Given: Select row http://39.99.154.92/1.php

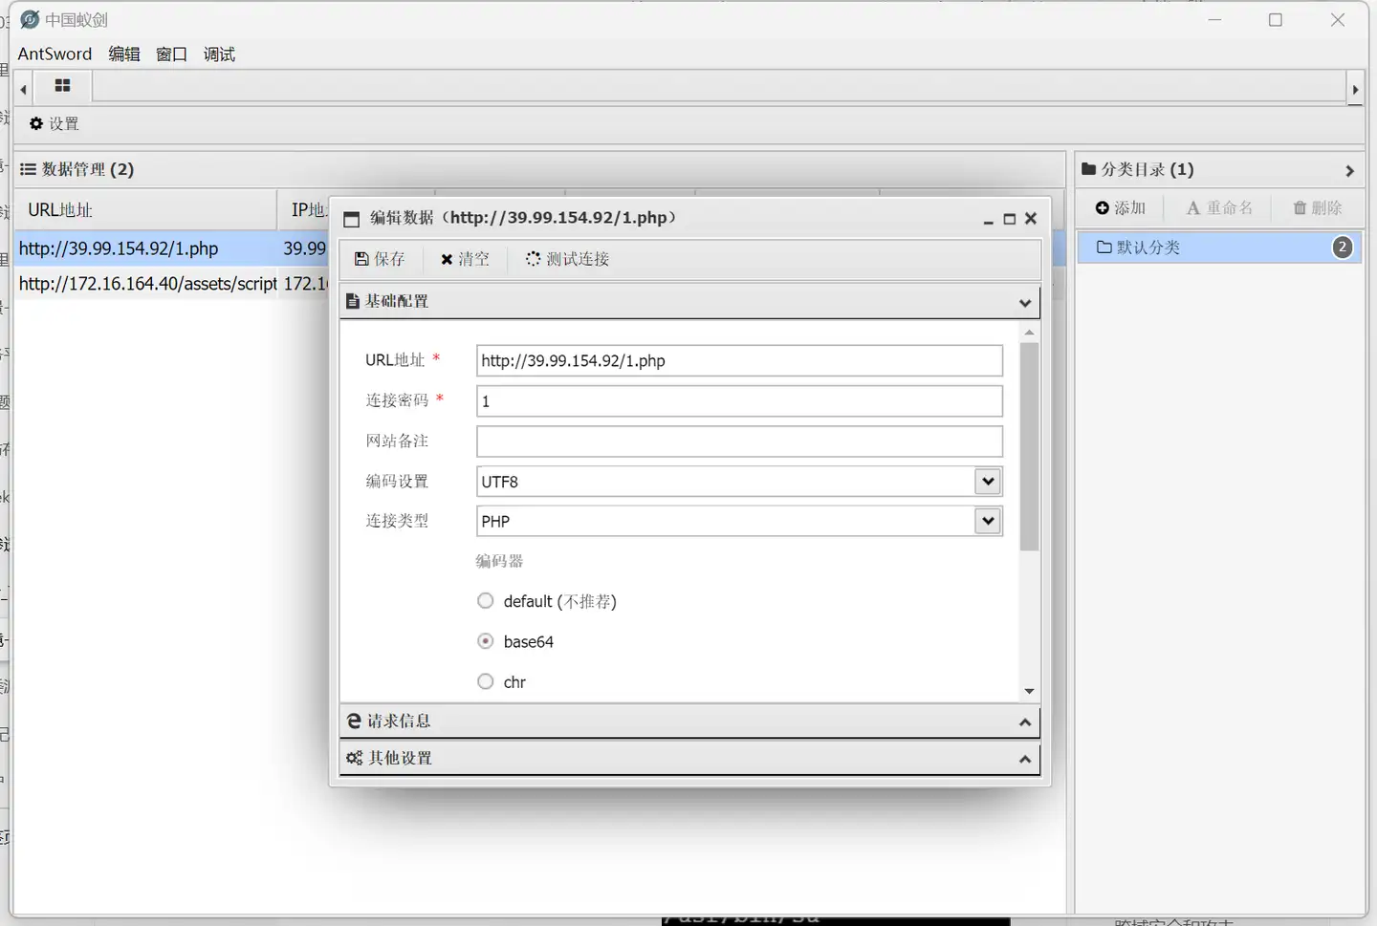Looking at the screenshot, I should [172, 248].
